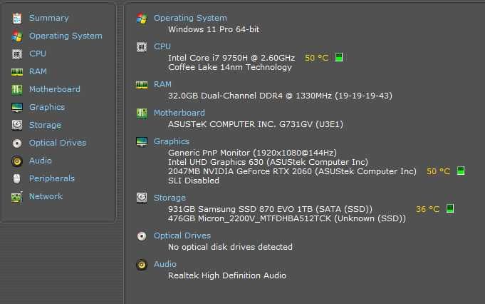Click the Storage drive icon in main panel
Screen dimensions: 485x304
pos(142,198)
